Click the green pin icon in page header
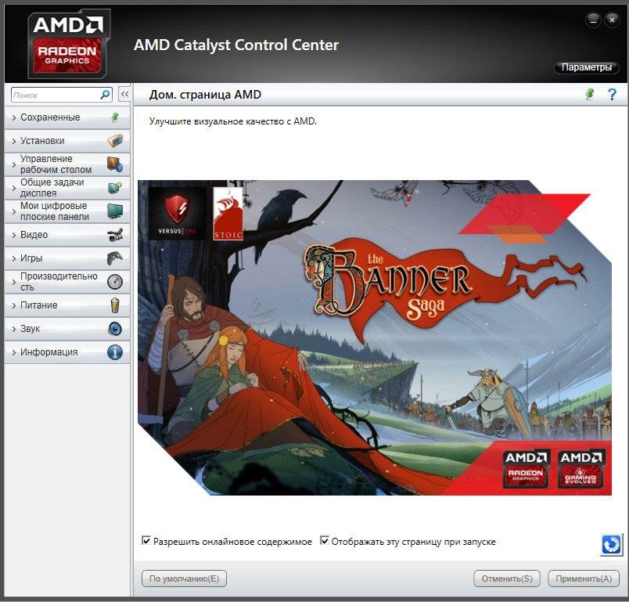629x602 pixels. tap(590, 94)
